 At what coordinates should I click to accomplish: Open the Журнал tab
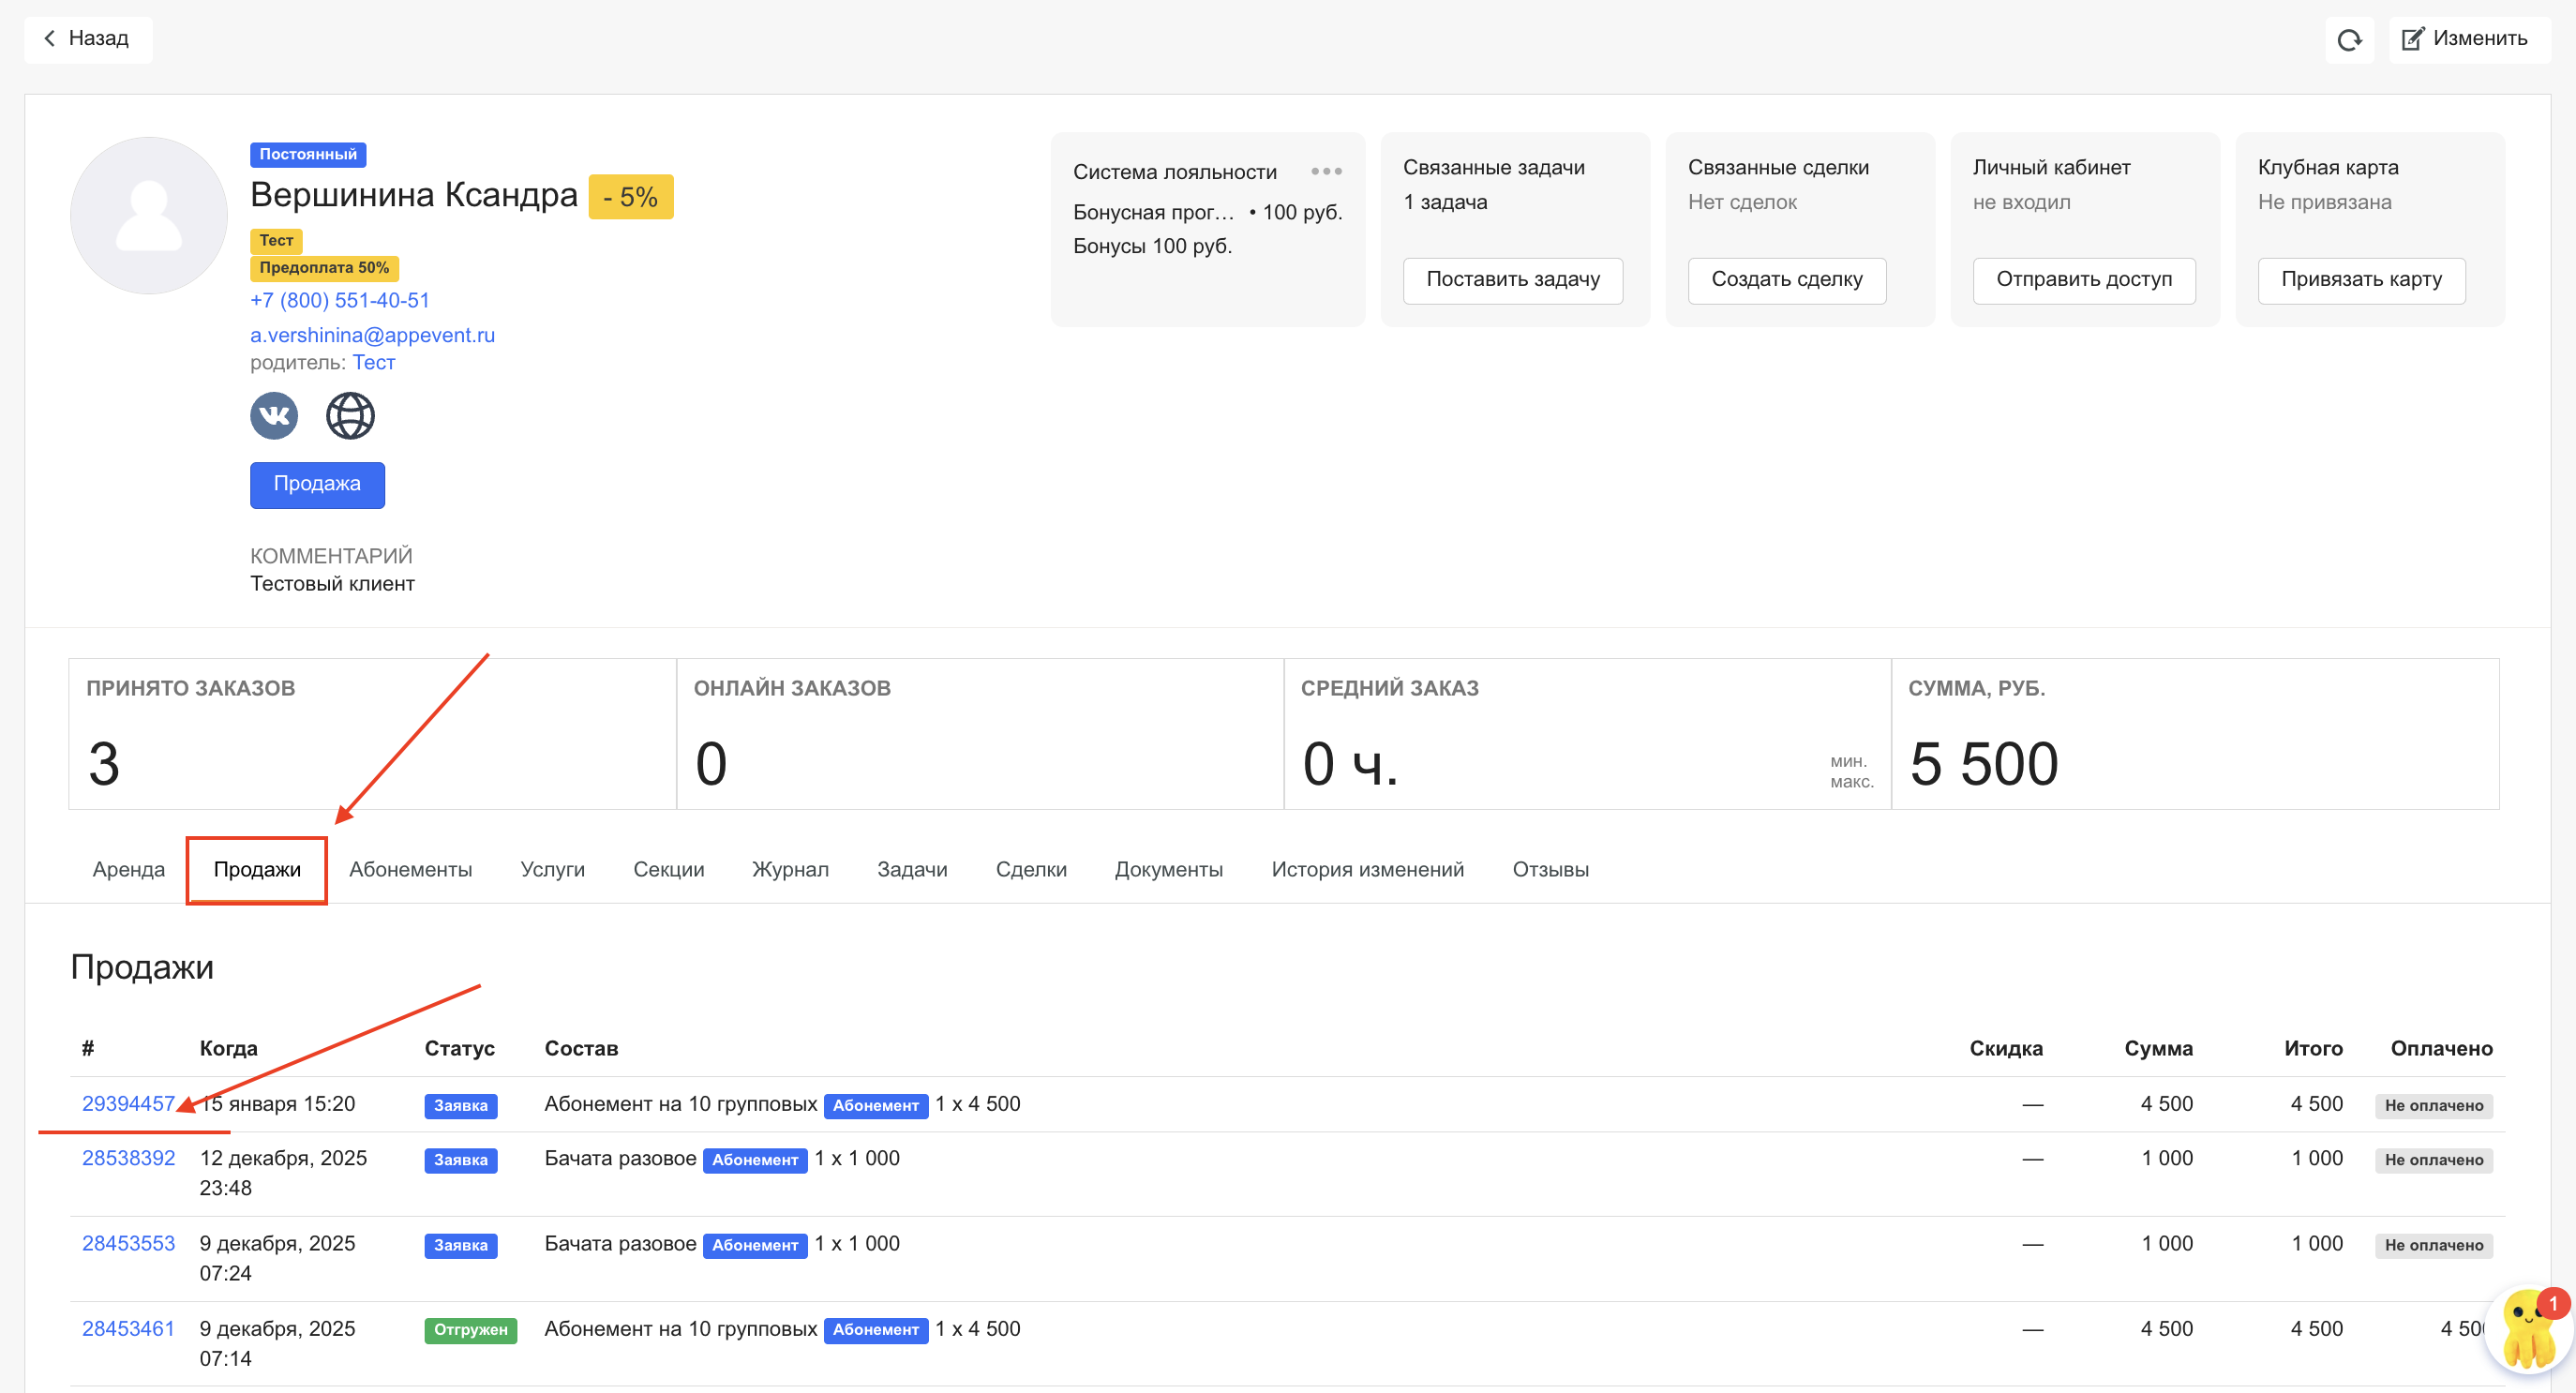pos(790,869)
